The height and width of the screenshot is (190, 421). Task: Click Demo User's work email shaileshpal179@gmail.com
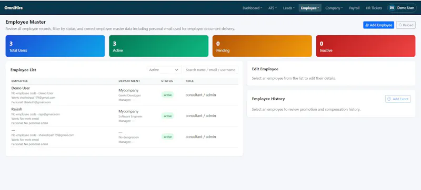(x=37, y=98)
